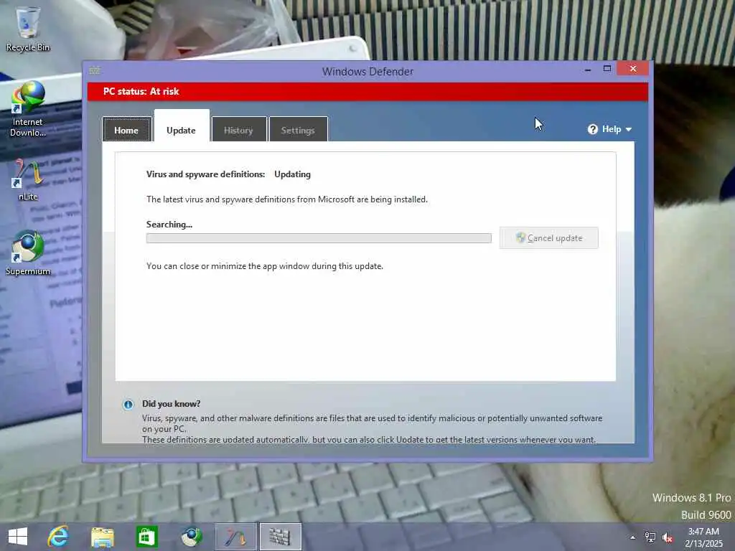Open the taskbar clock and date
The height and width of the screenshot is (551, 735).
(x=703, y=537)
